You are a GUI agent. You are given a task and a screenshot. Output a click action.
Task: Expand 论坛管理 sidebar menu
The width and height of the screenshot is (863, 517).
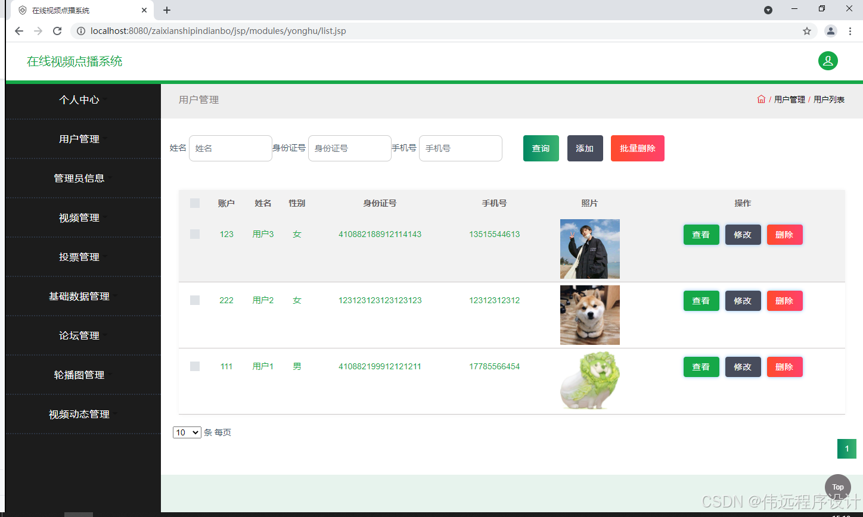(83, 336)
